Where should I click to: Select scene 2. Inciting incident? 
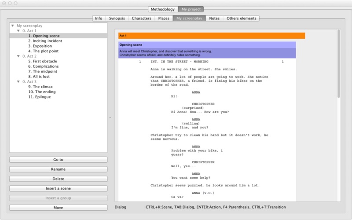click(x=45, y=41)
